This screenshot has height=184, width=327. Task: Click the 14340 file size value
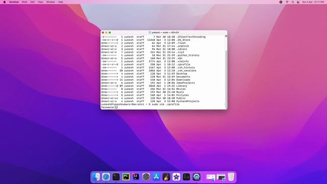[x=151, y=40]
